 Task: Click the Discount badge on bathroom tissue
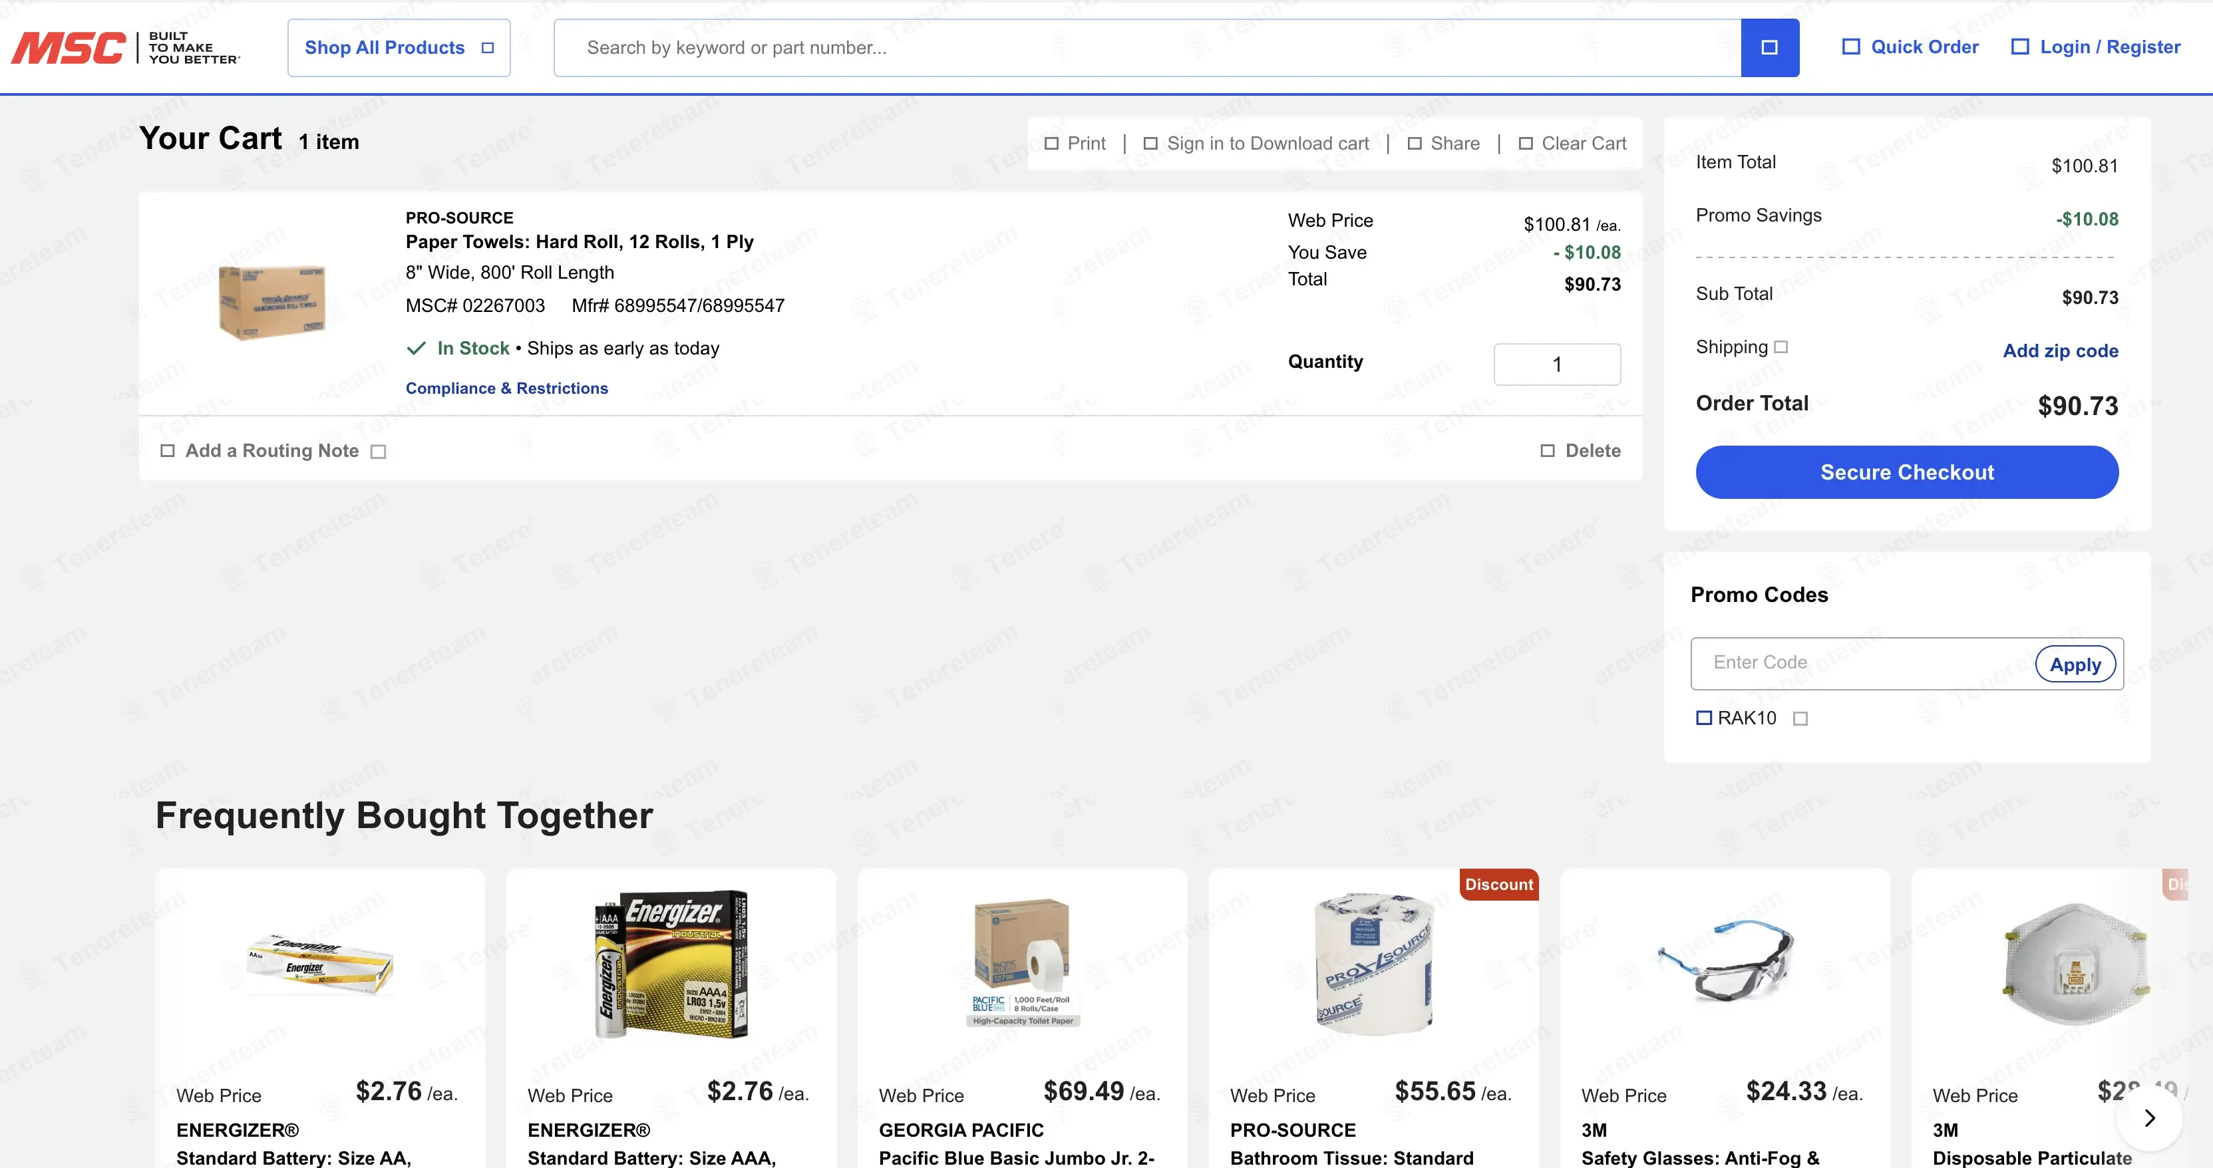coord(1498,885)
